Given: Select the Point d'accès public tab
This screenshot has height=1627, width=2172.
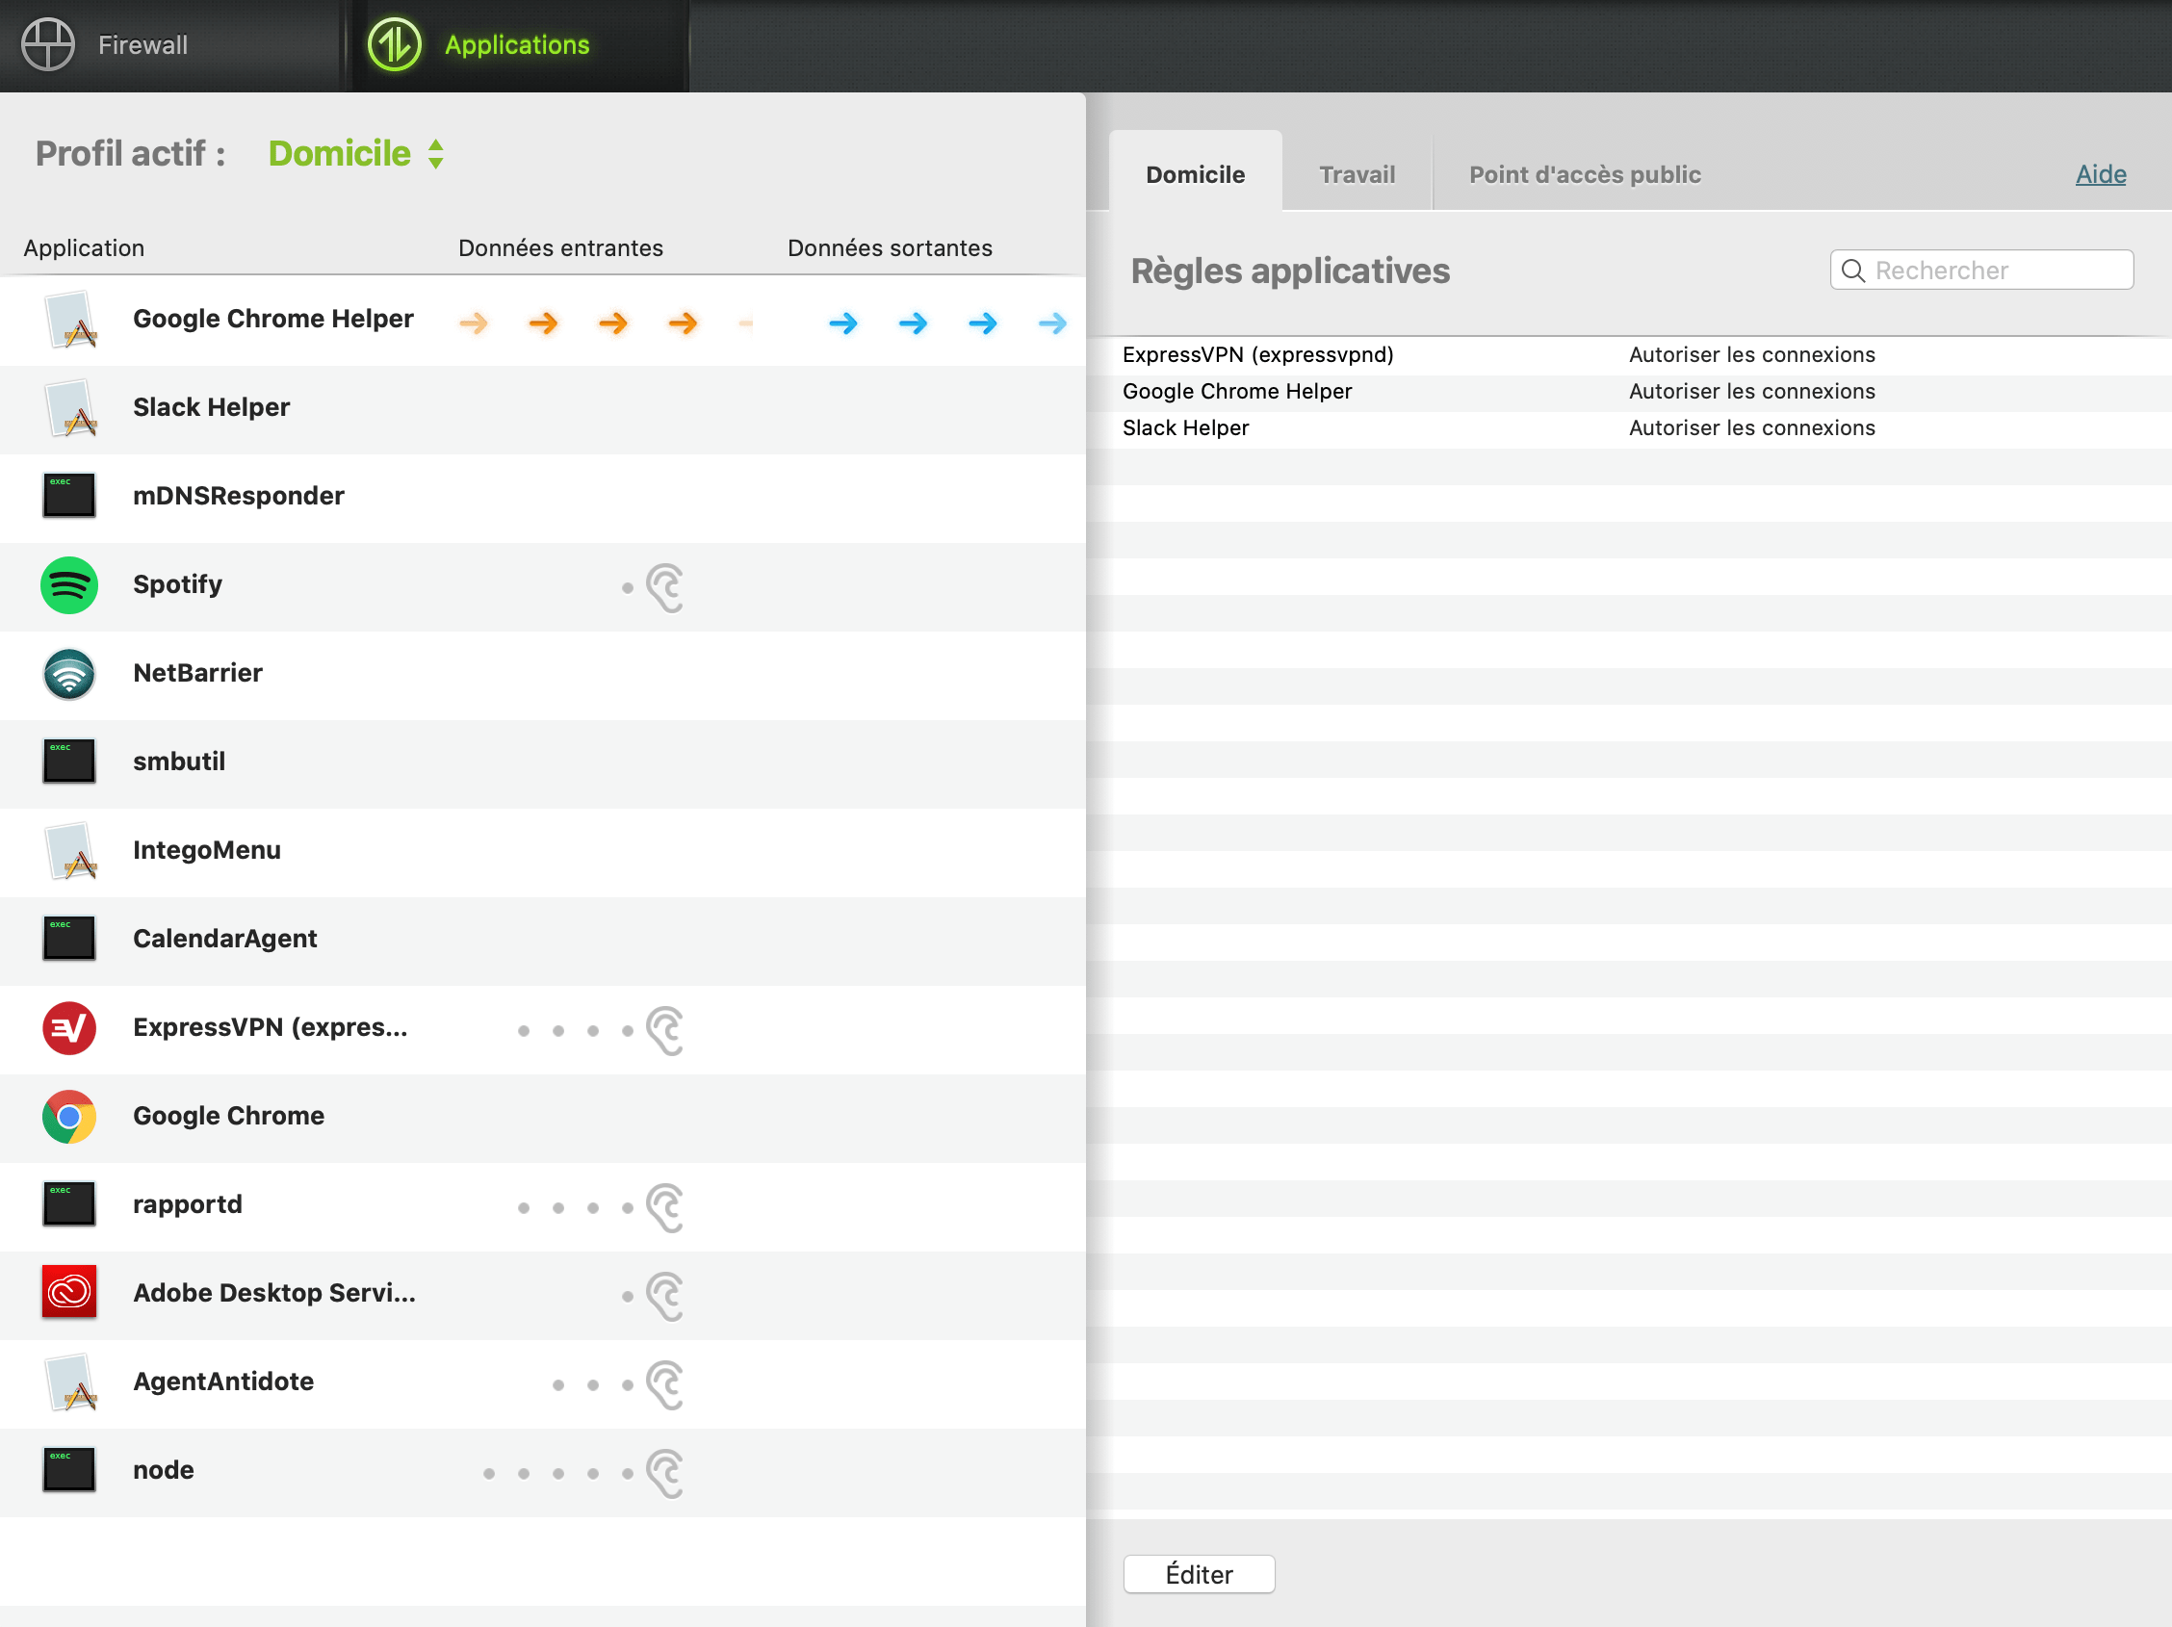Looking at the screenshot, I should coord(1585,174).
